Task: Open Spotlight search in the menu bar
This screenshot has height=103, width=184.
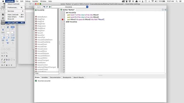Action: 177,1
